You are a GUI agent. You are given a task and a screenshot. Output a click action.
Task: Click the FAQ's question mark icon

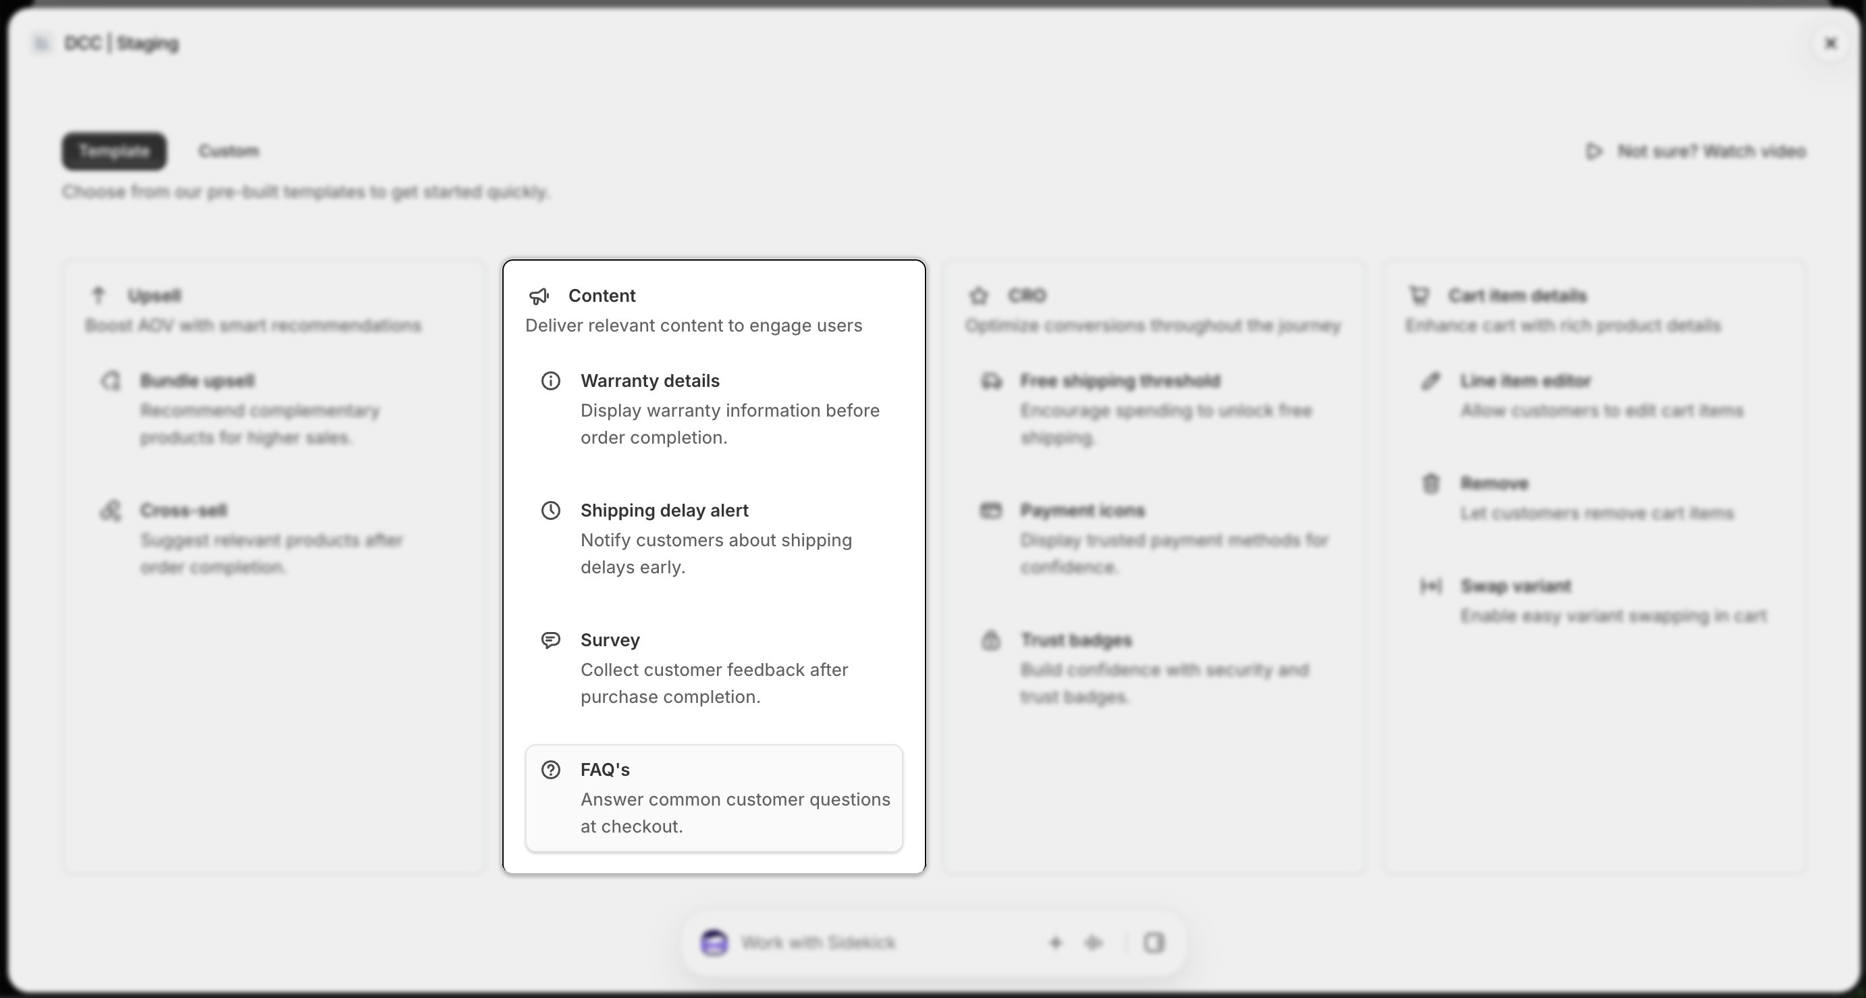coord(550,770)
